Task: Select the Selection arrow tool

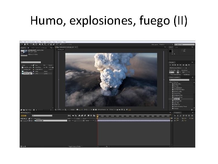Action: point(22,44)
